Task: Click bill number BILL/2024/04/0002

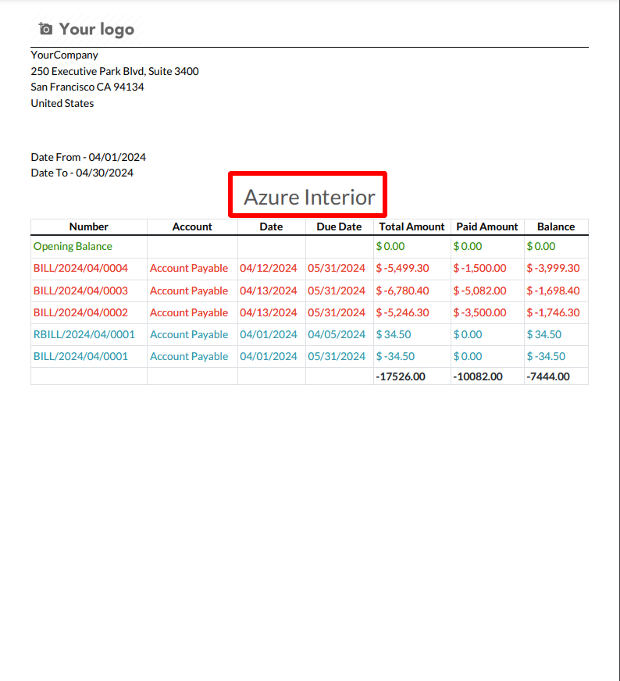Action: [x=80, y=312]
